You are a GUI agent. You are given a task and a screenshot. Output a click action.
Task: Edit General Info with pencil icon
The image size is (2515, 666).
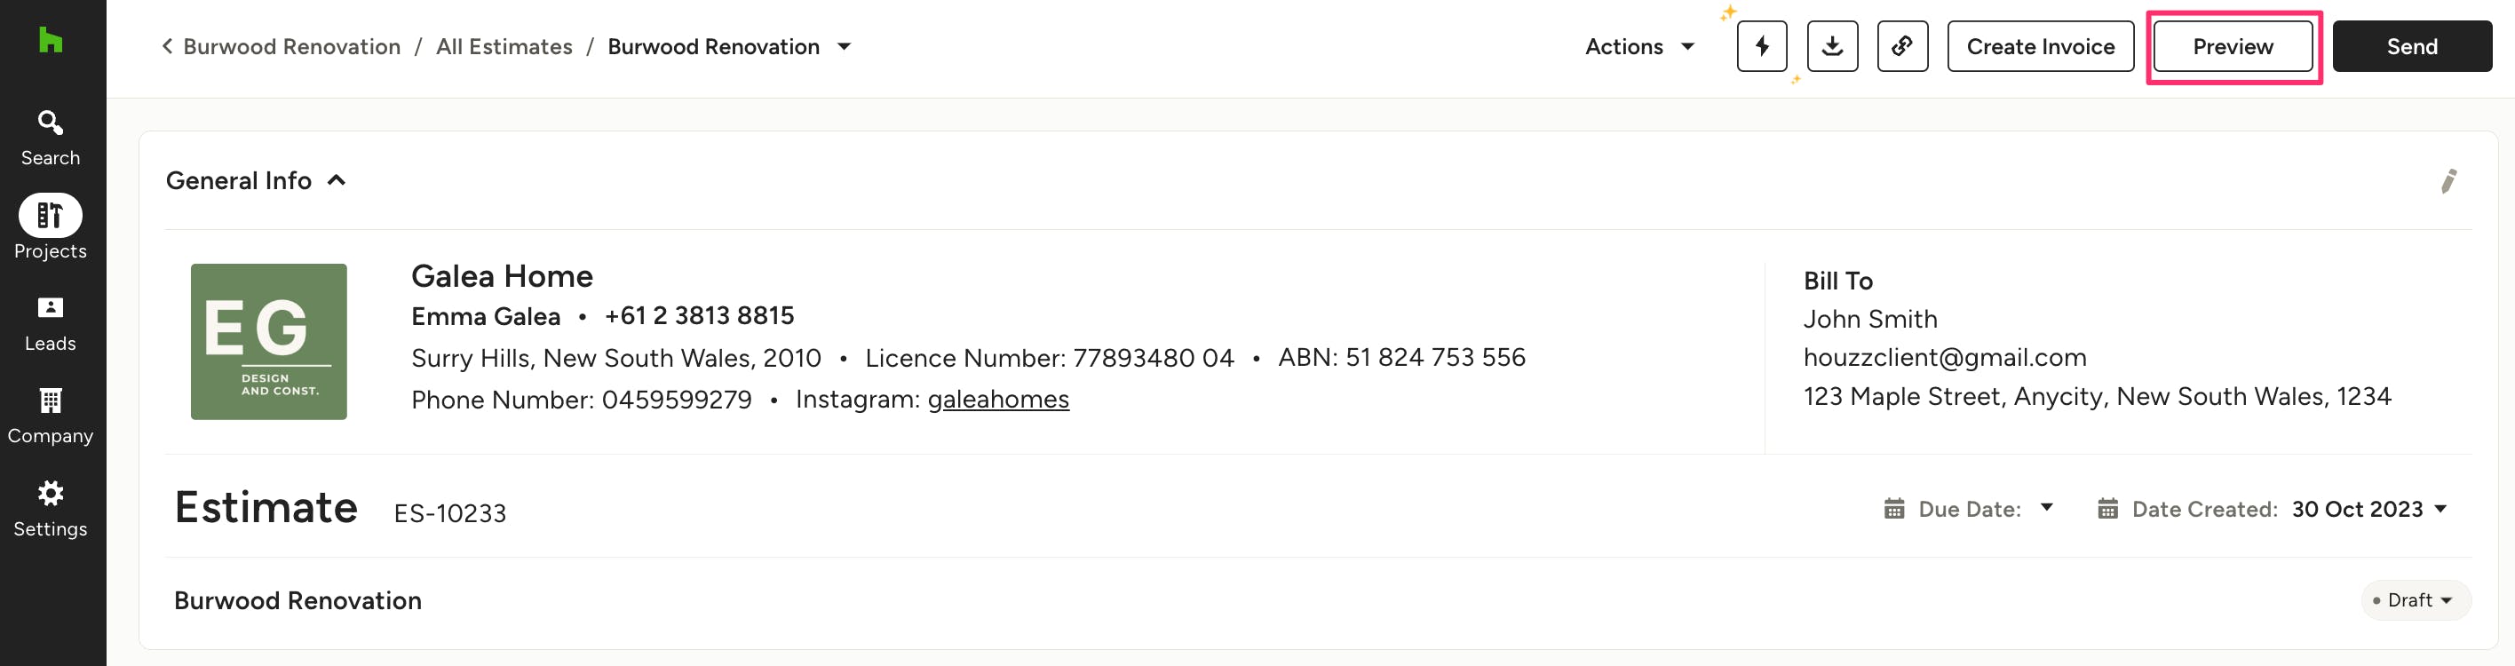tap(2448, 182)
